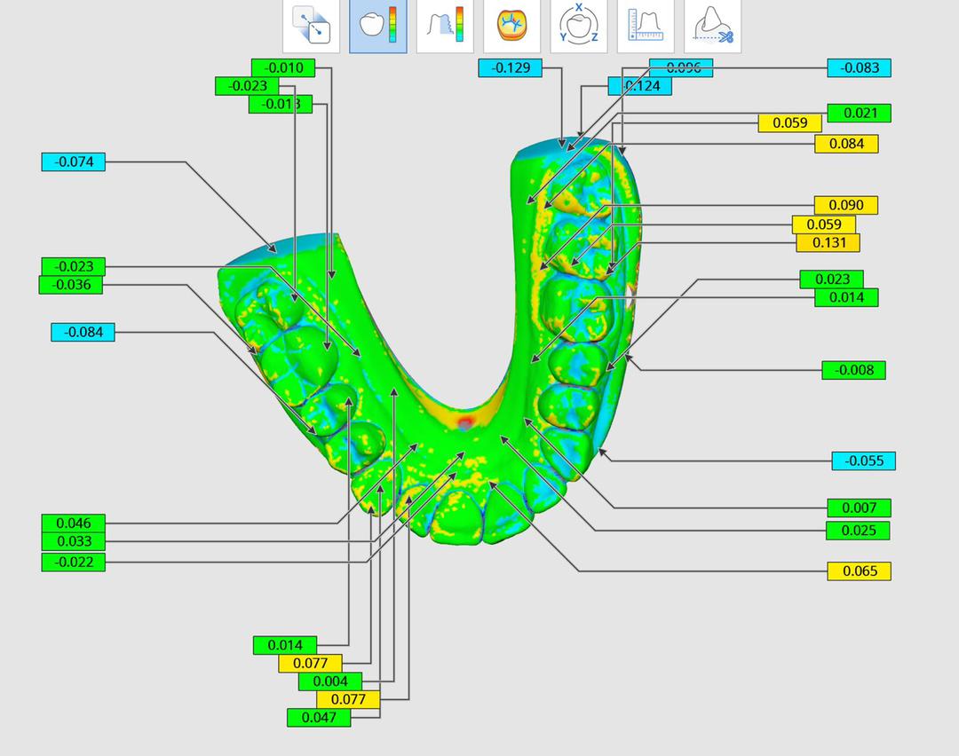The image size is (959, 756).
Task: Open the XYZ axis orientation tool
Action: (579, 27)
